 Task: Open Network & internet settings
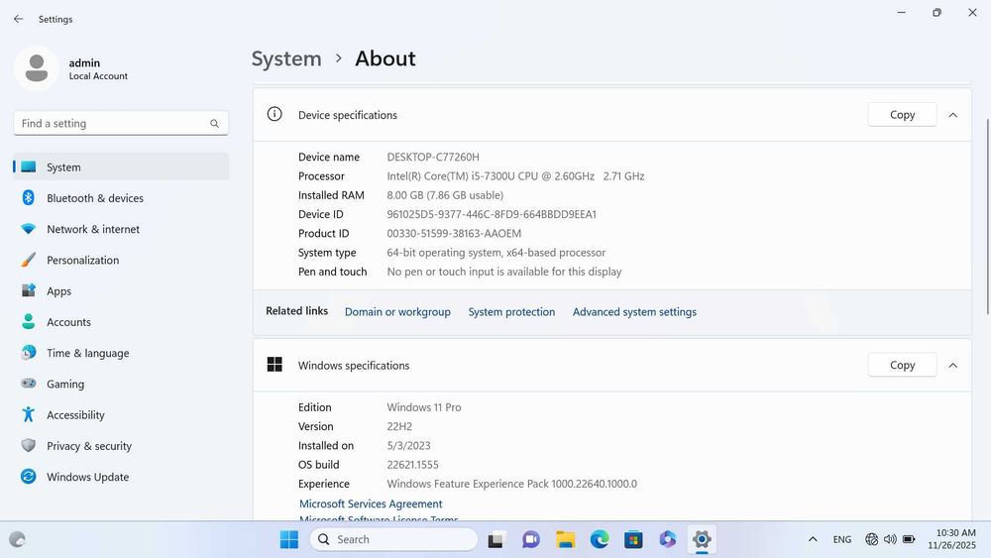click(x=121, y=229)
